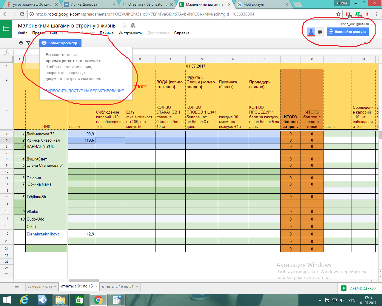
Task: Open dropdown arrow of 'отчёты с 01 по 15' tab
Action: pos(96,287)
